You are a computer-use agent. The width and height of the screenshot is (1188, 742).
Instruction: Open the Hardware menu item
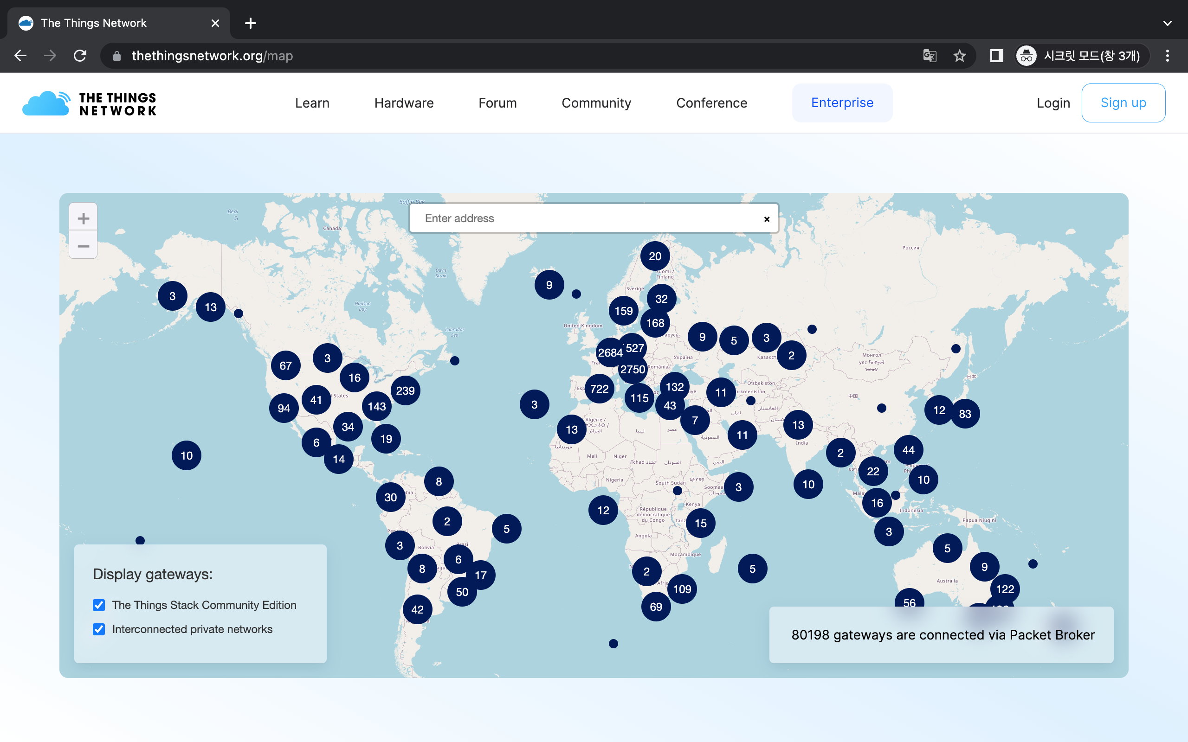point(404,103)
